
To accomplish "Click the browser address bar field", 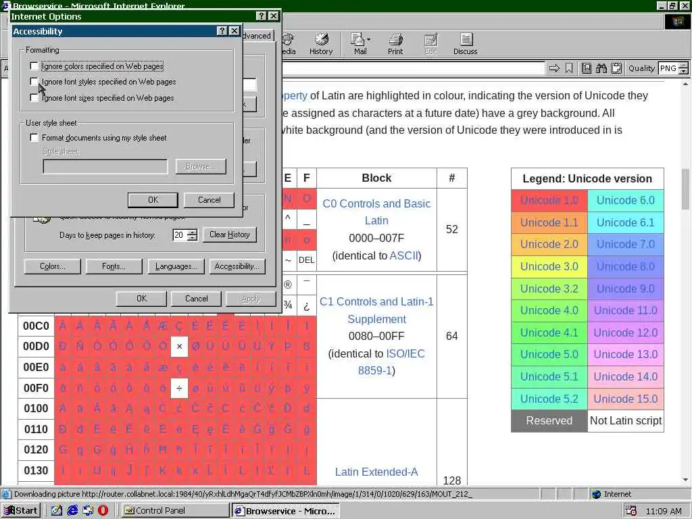I will [x=413, y=68].
